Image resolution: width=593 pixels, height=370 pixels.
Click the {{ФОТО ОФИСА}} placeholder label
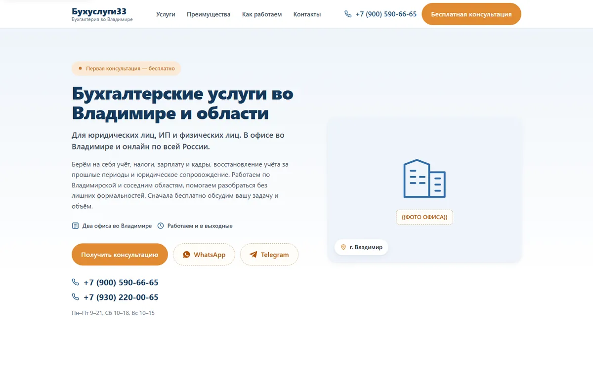424,217
